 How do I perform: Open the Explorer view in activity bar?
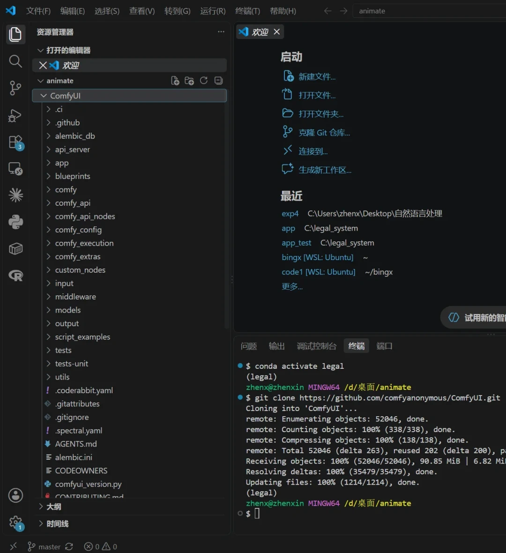[x=15, y=34]
